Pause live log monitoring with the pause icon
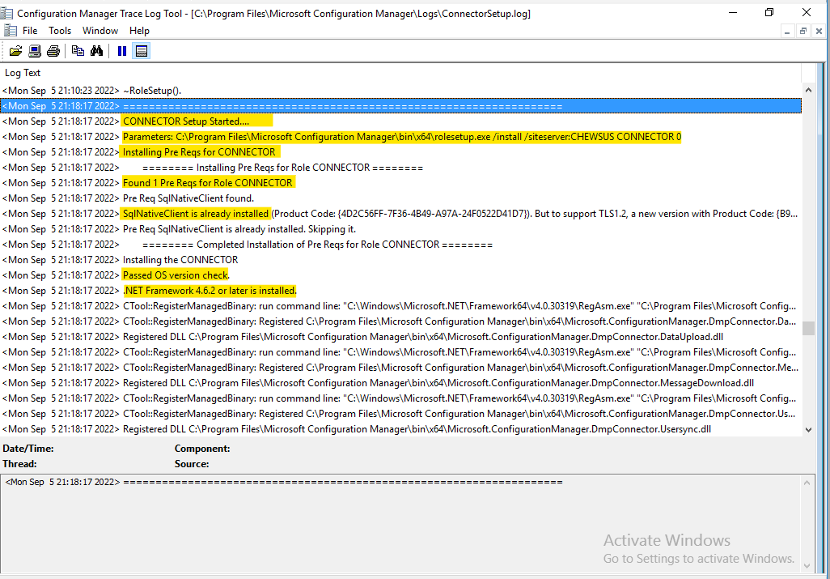The width and height of the screenshot is (830, 579). pos(121,50)
